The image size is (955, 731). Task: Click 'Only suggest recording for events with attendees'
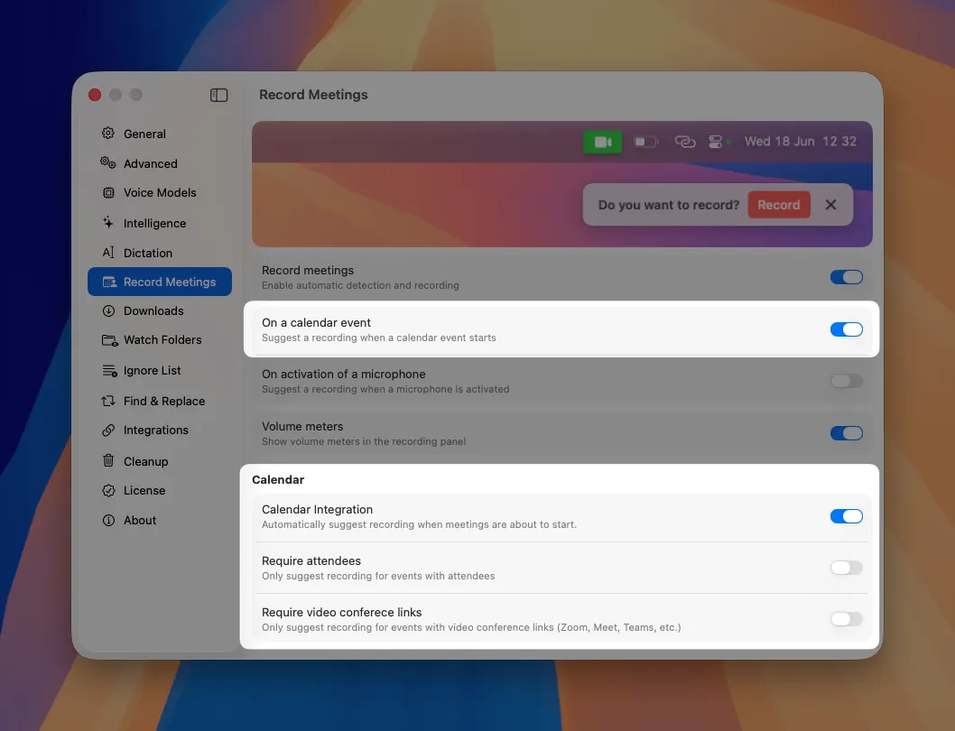coord(378,576)
